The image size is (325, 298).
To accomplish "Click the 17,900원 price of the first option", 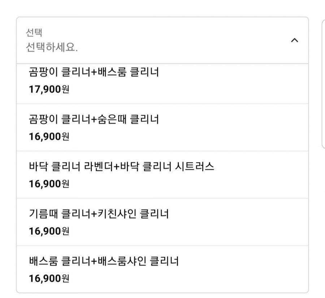I will tap(49, 89).
